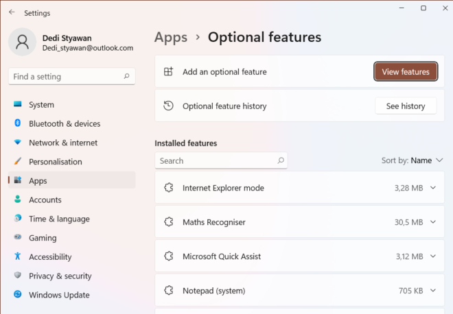Click the Accounts person icon in sidebar
Screen dimensions: 453x314
pyautogui.click(x=18, y=199)
